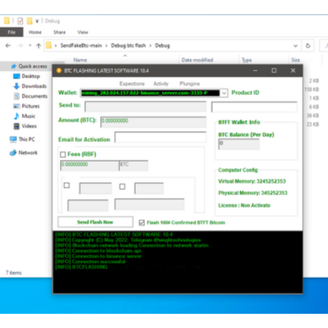Go up one folder level arrow

tap(39, 46)
